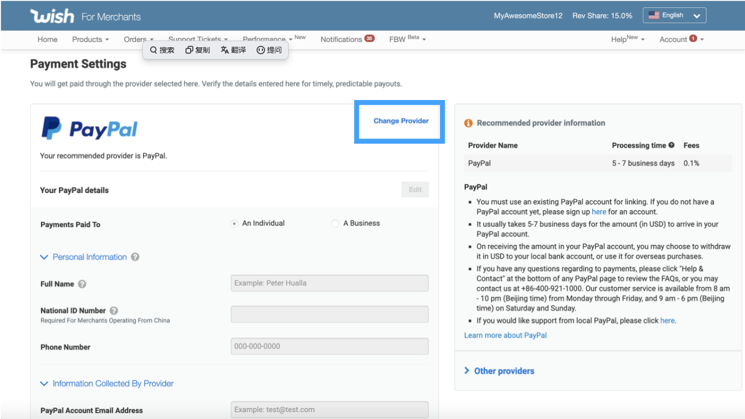Click Learn more about PayPal link

pos(505,335)
